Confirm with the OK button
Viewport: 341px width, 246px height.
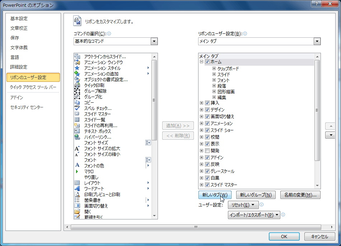pos(284,236)
